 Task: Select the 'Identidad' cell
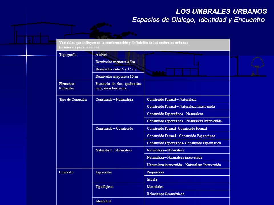[118, 201]
